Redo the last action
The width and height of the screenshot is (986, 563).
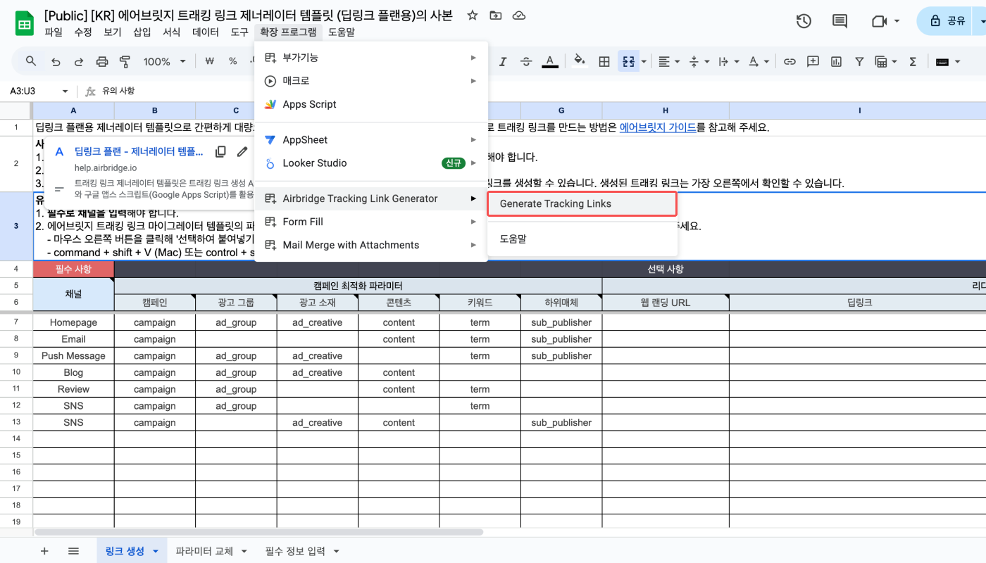coord(79,62)
